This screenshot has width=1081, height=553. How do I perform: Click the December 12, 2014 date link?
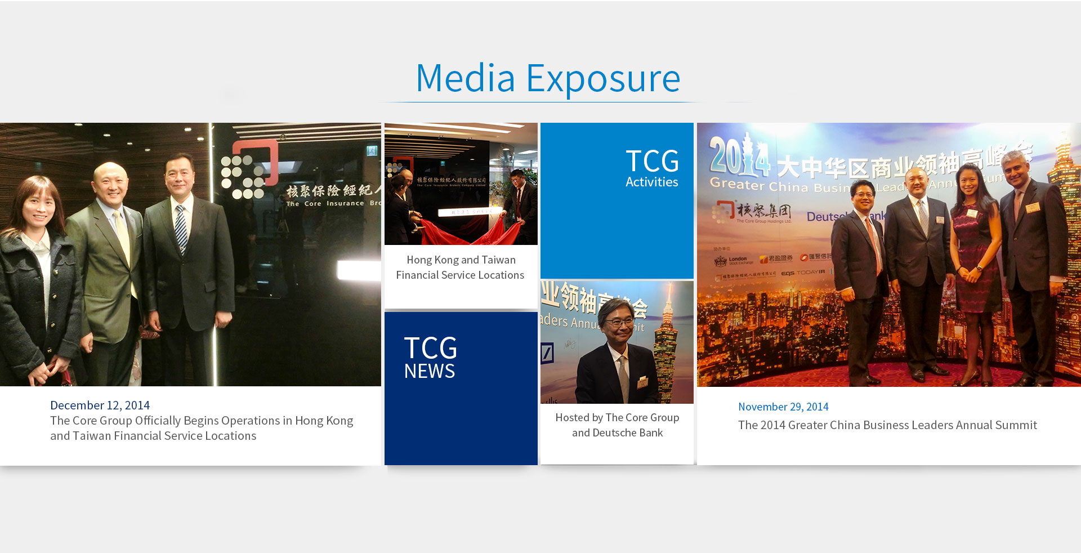100,405
